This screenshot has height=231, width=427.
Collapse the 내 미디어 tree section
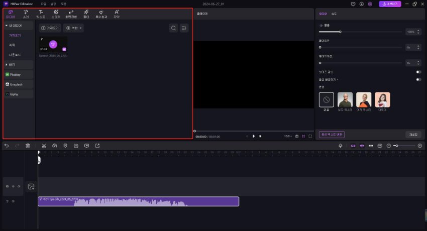6,25
